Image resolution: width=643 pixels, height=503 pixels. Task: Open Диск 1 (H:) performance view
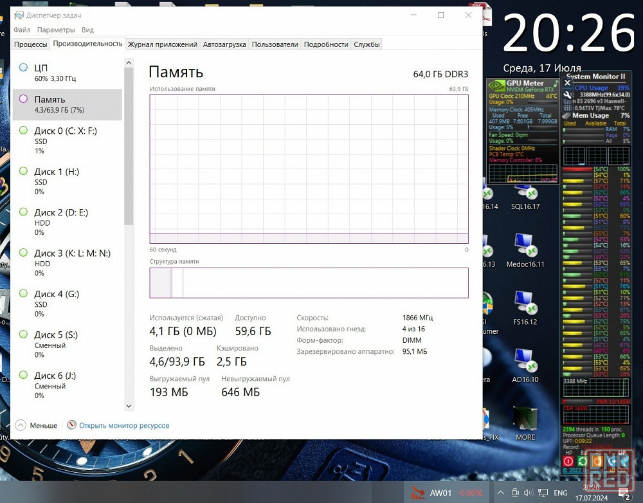(x=68, y=181)
